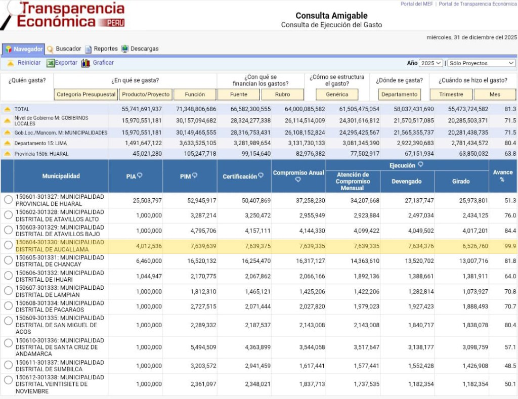518x399 pixels.
Task: Click the Reportes document icon
Action: (89, 49)
